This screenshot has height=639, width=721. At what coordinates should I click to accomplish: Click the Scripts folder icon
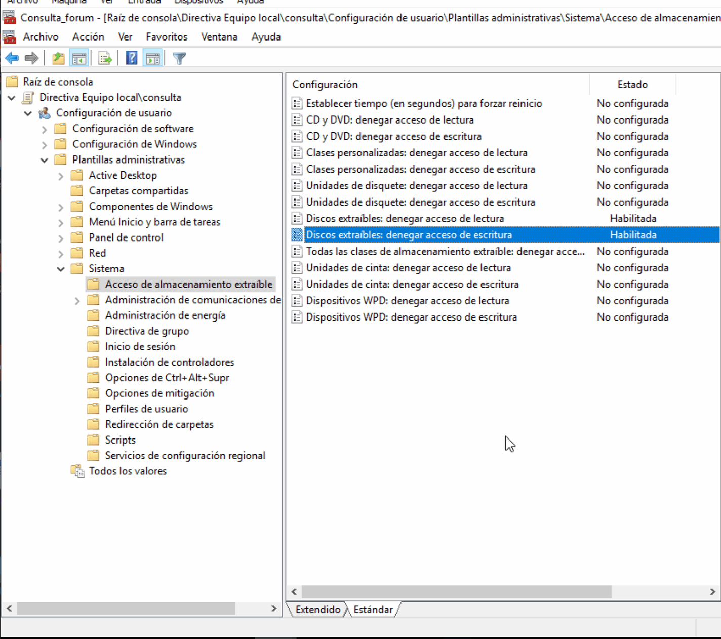93,440
